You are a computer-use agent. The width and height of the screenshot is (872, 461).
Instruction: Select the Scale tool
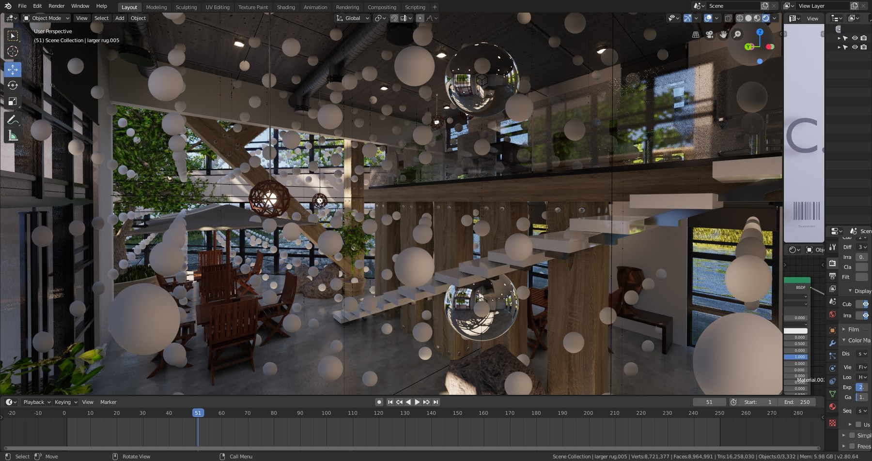[13, 102]
